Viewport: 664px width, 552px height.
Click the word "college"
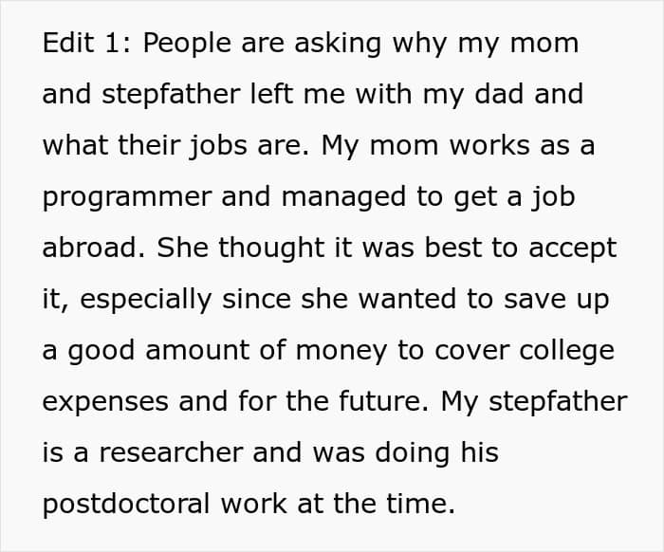tap(567, 351)
